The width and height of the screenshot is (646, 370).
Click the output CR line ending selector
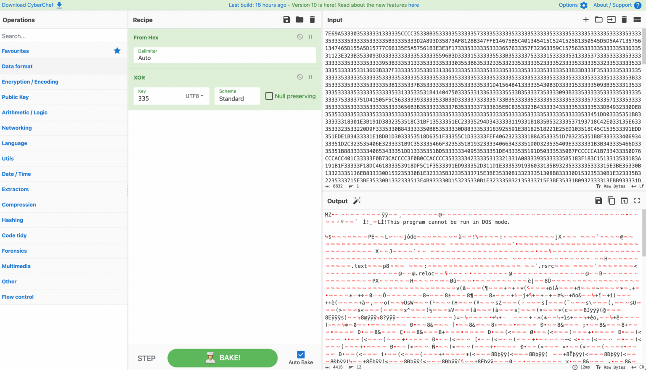[x=638, y=367]
